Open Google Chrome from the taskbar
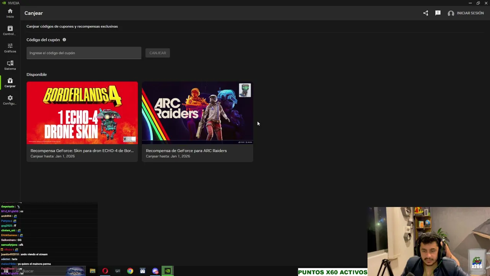 pos(130,271)
